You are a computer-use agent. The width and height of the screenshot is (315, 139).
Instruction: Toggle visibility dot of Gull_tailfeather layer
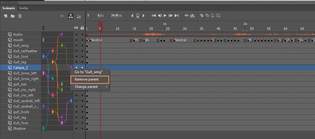coord(76,51)
